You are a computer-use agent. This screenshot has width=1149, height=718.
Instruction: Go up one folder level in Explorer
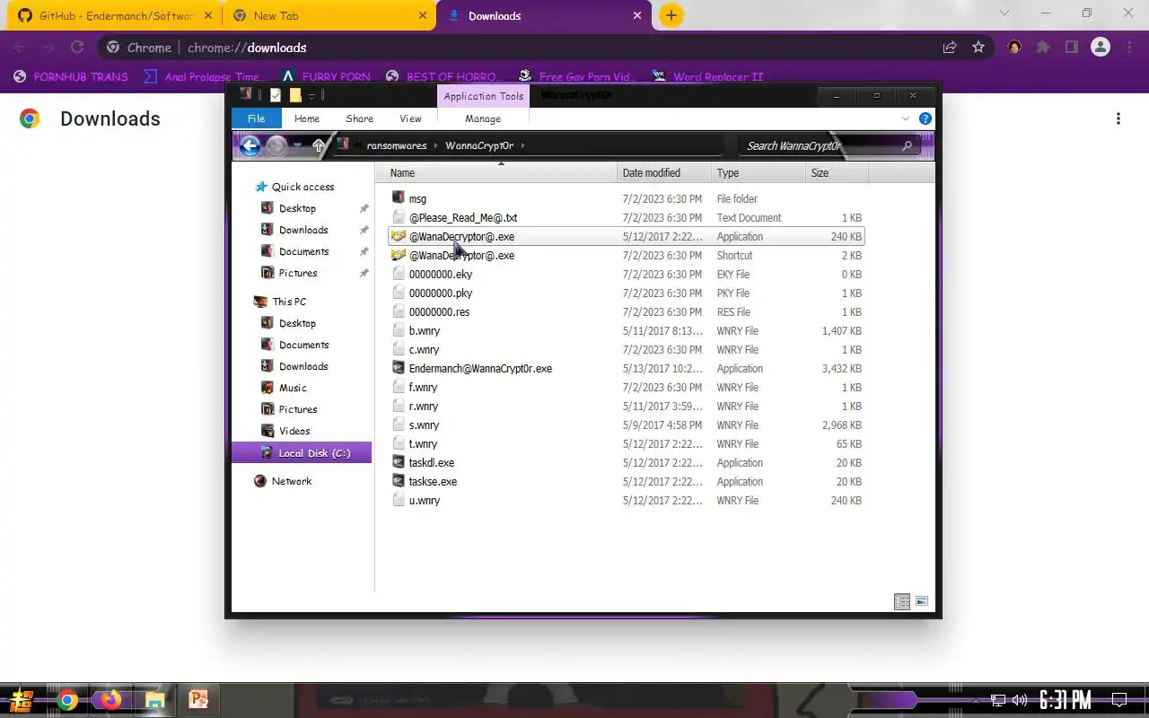[x=319, y=145]
